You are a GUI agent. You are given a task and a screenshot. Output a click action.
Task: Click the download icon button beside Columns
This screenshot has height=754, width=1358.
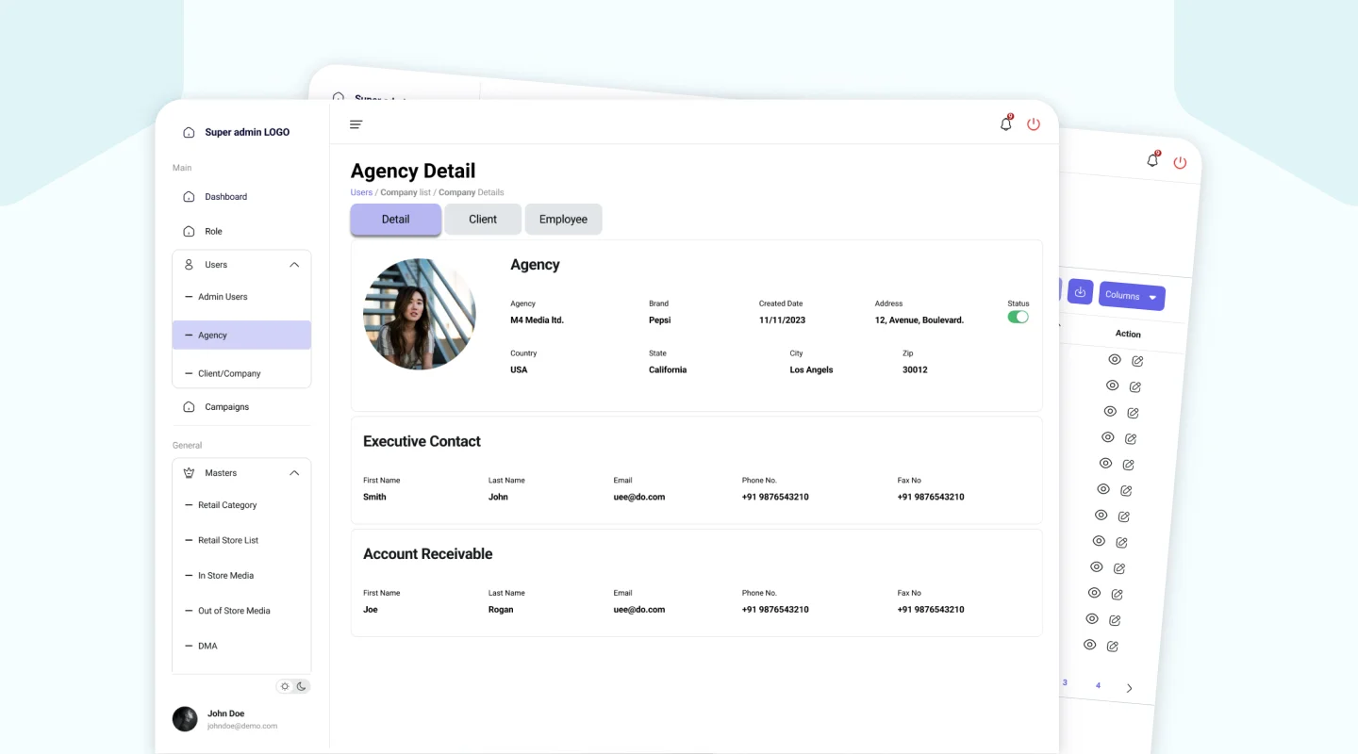pyautogui.click(x=1080, y=292)
